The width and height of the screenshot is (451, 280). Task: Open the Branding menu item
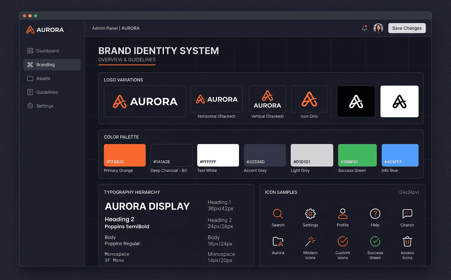52,65
